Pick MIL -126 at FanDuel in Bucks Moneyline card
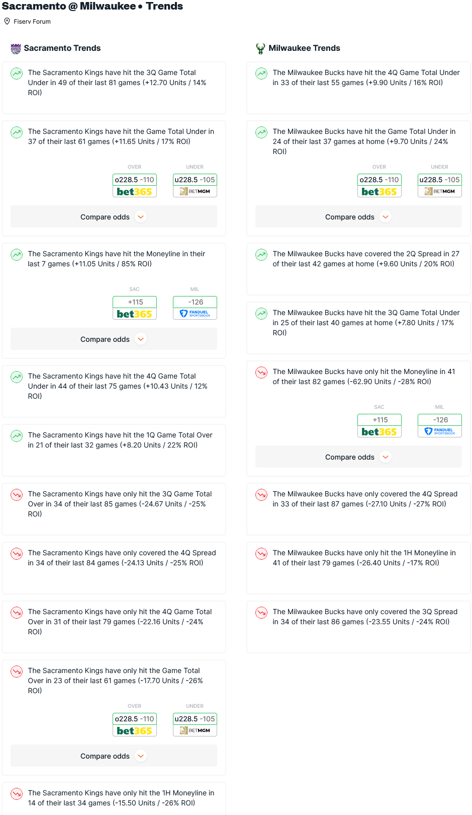This screenshot has width=472, height=815. tap(440, 425)
